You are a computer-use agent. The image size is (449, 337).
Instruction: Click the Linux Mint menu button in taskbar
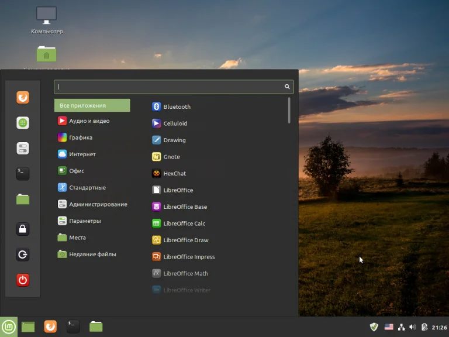(9, 326)
